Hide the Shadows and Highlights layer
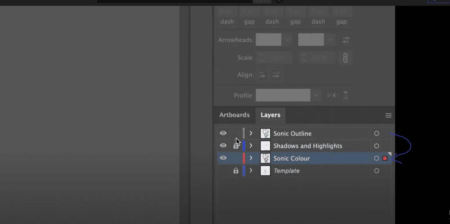Screen dimensions: 450x224 point(223,146)
